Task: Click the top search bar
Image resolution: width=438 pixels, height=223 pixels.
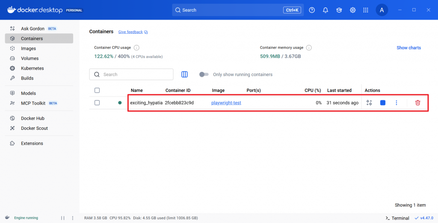Action: tap(238, 10)
